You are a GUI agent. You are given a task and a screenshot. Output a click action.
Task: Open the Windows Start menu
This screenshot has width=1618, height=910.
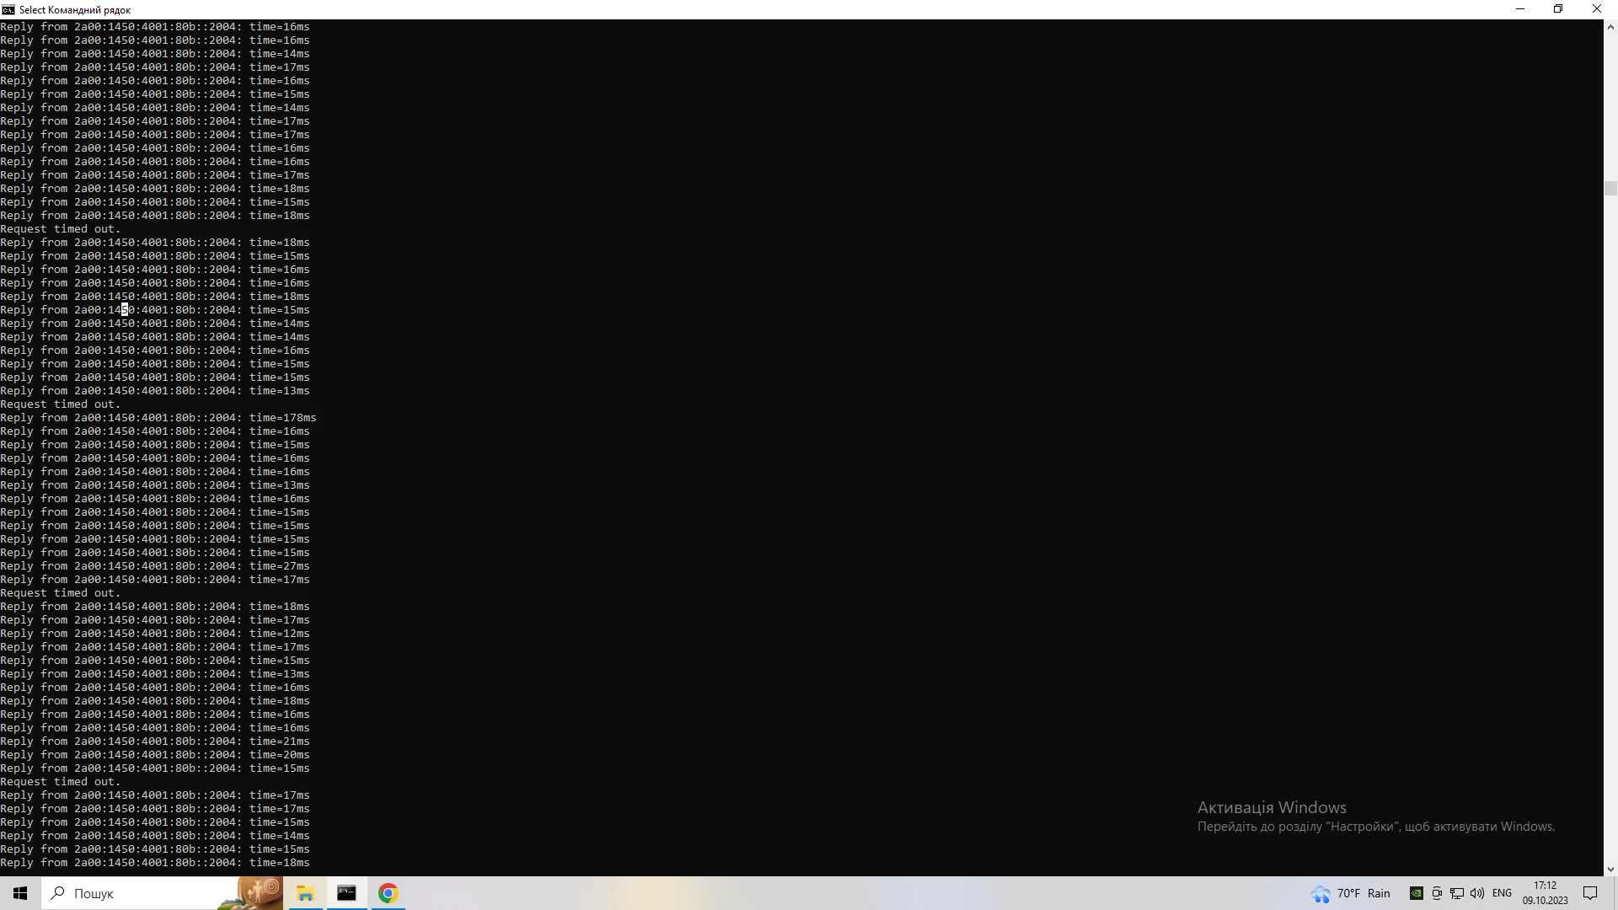[x=20, y=893]
